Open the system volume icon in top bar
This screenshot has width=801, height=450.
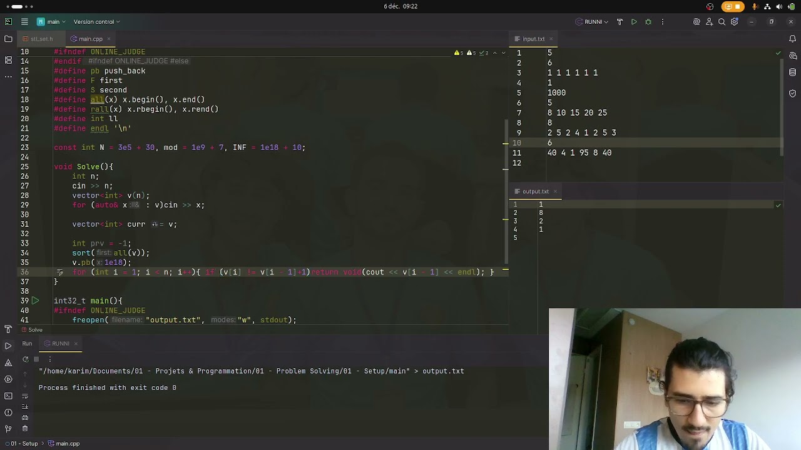coord(779,6)
